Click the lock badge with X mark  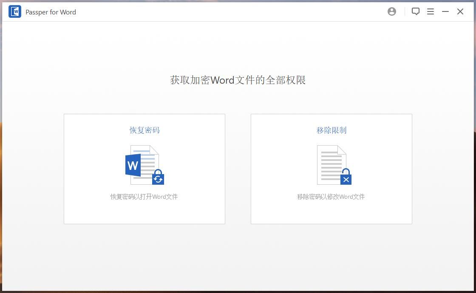[x=346, y=178]
